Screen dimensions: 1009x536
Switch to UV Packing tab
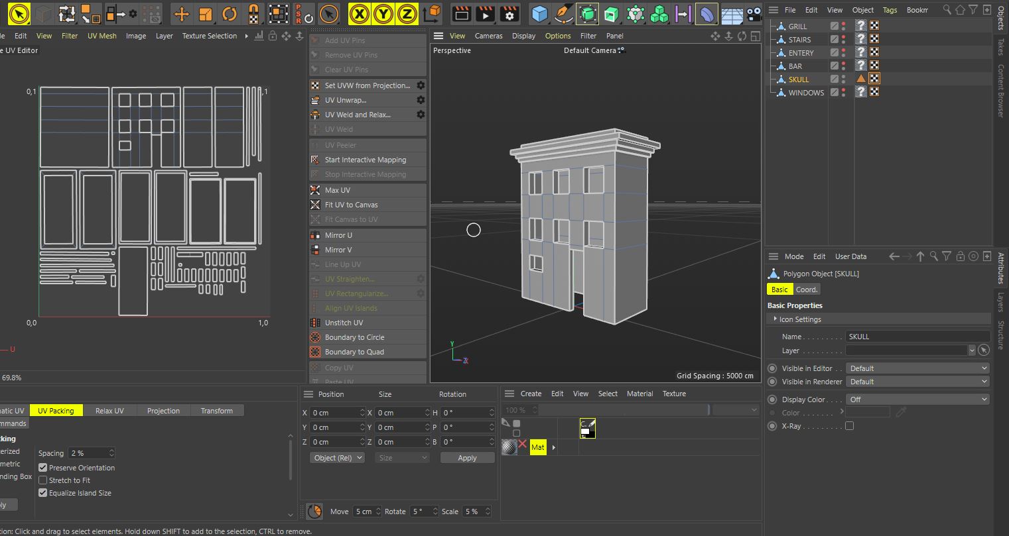[56, 411]
